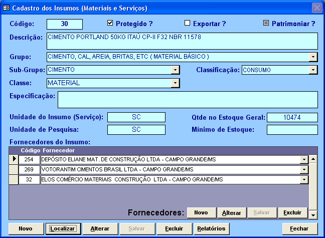This screenshot has height=238, width=325.
Task: Select the row marker for supplier 254
Action: click(15, 159)
